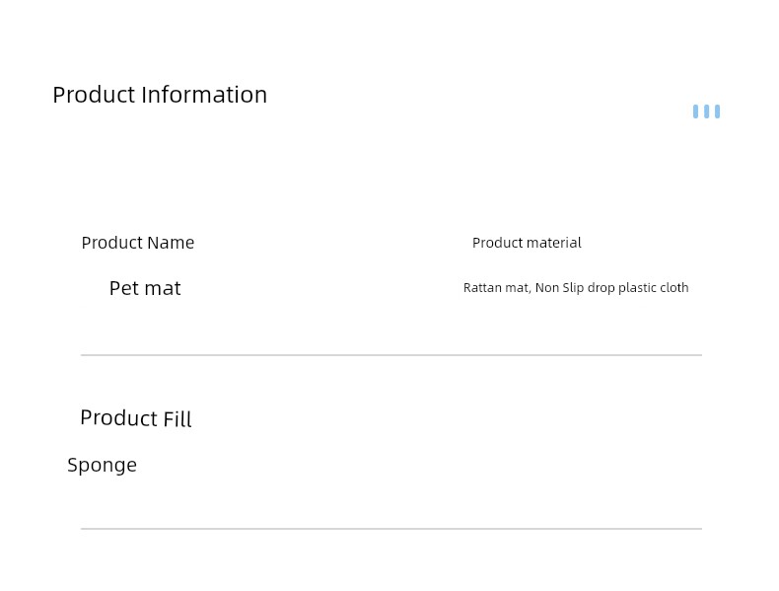Click the words plastic cloth
The width and height of the screenshot is (779, 591).
click(x=654, y=288)
